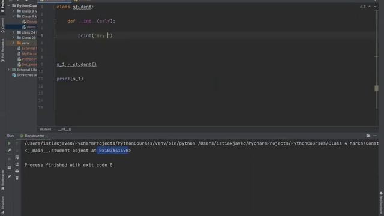Select the Constructor python file in tree

29,22
